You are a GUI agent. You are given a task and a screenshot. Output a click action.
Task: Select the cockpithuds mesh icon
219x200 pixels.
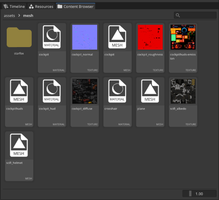click(x=19, y=91)
